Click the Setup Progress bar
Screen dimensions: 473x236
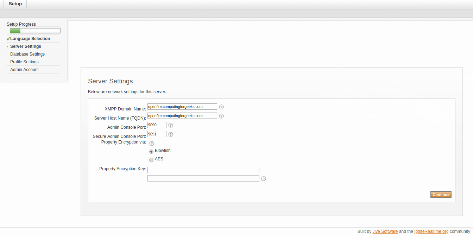(x=35, y=31)
